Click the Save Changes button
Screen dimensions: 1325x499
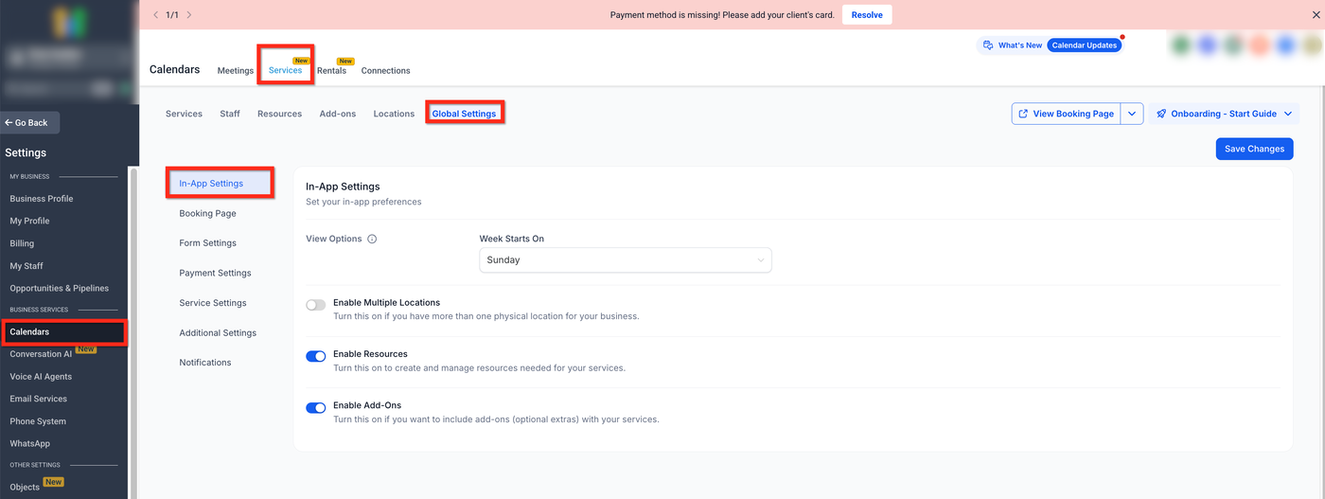pyautogui.click(x=1254, y=149)
